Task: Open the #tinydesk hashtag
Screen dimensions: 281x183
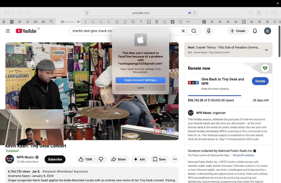Action: point(49,171)
